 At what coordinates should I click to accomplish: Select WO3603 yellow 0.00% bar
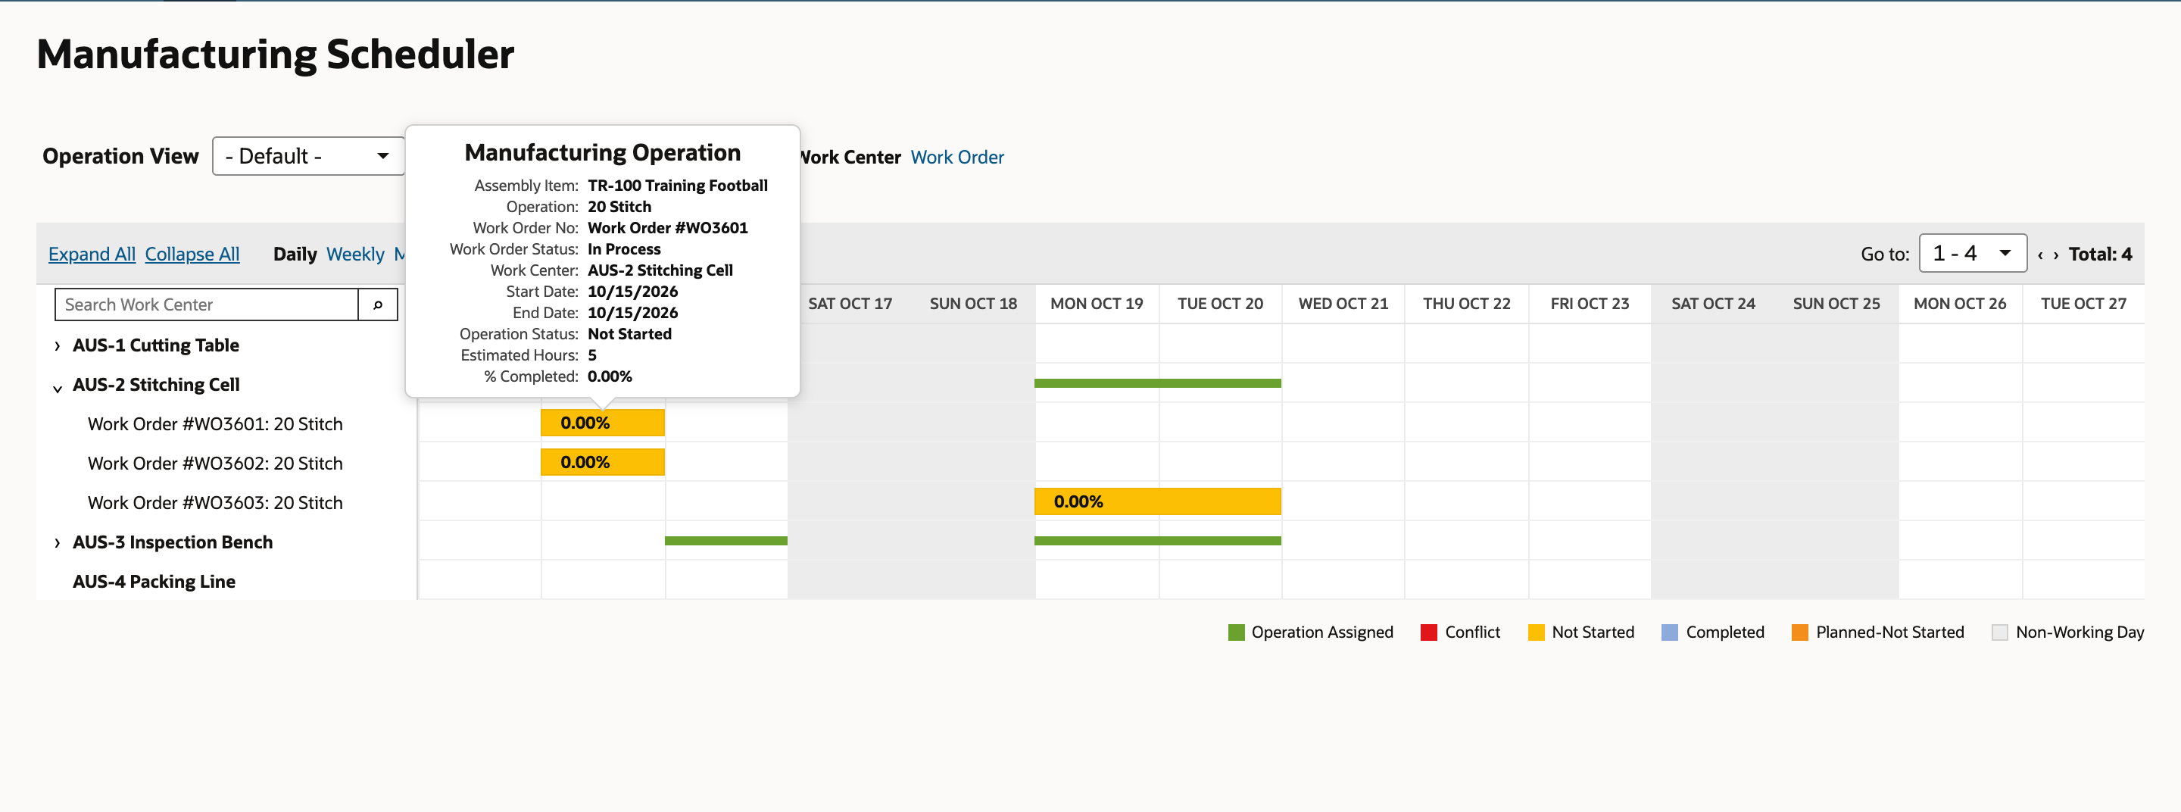pos(1157,501)
